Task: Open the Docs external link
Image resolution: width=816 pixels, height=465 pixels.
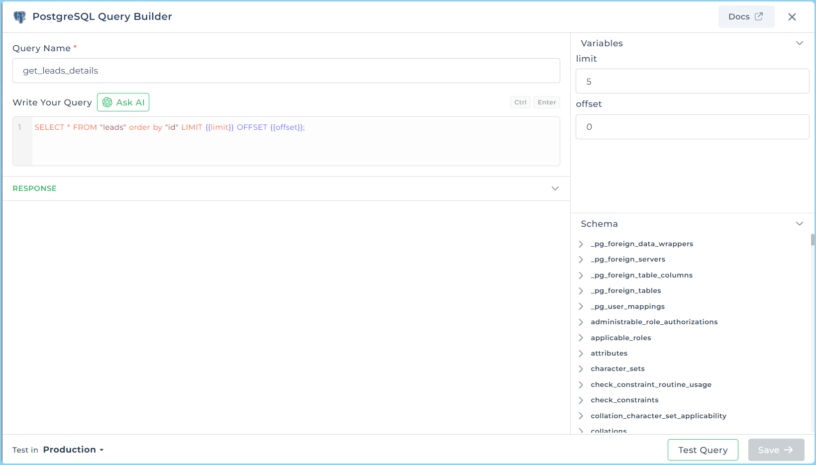Action: pos(746,17)
